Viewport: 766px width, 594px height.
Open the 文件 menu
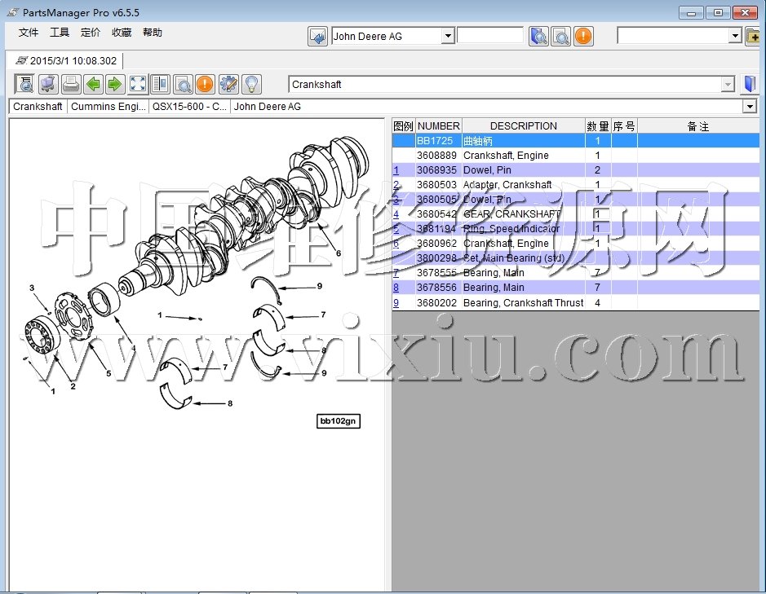coord(29,33)
